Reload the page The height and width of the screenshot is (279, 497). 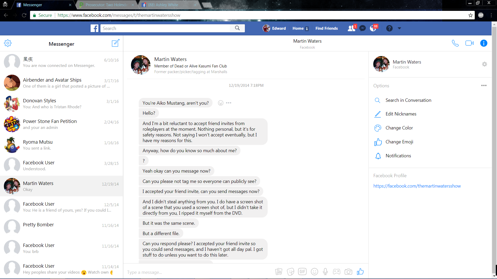click(x=24, y=15)
